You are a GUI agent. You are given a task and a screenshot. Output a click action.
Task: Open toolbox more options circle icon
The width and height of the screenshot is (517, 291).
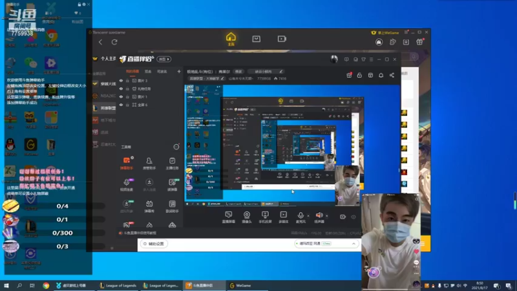click(x=176, y=147)
